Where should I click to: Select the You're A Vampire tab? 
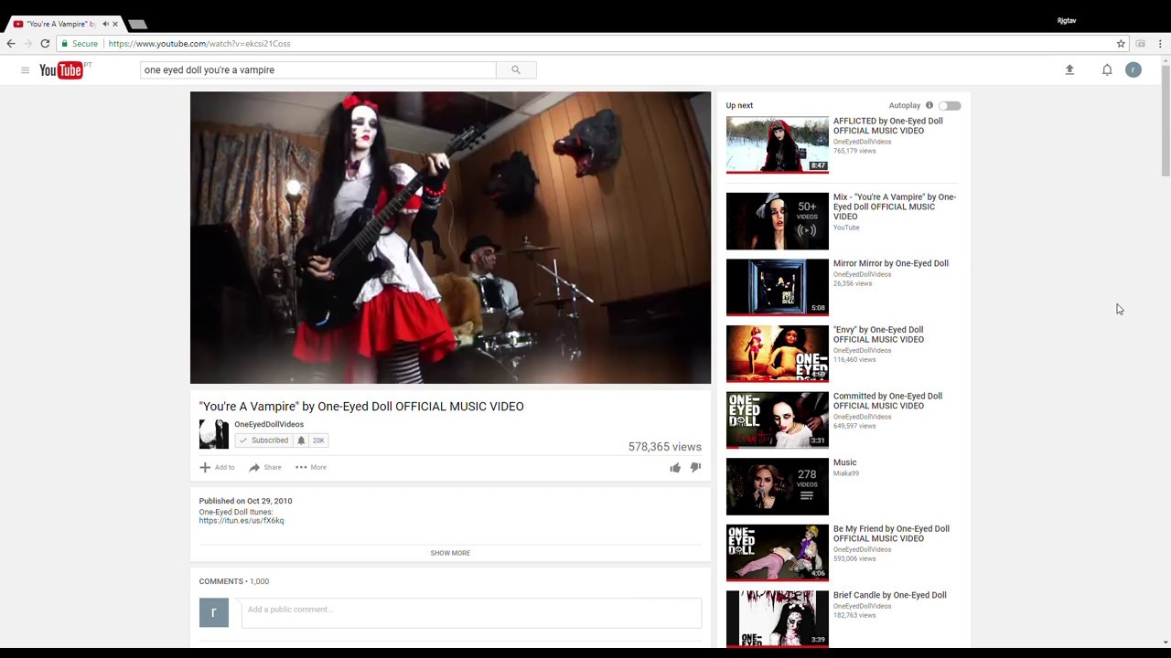[60, 24]
